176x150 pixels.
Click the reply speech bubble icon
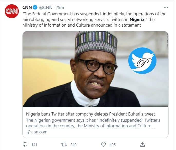tap(25, 145)
